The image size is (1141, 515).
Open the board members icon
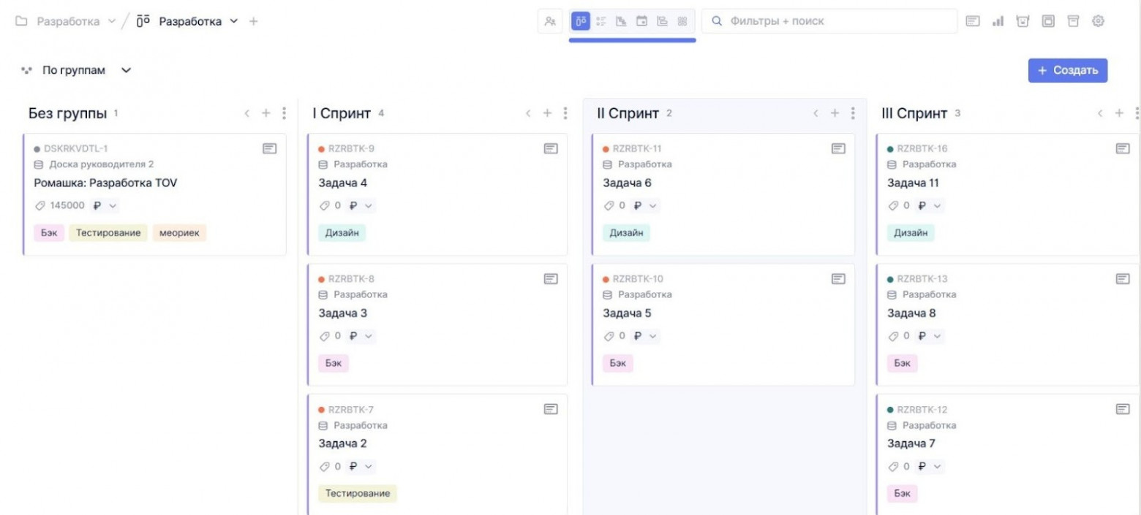[x=550, y=21]
